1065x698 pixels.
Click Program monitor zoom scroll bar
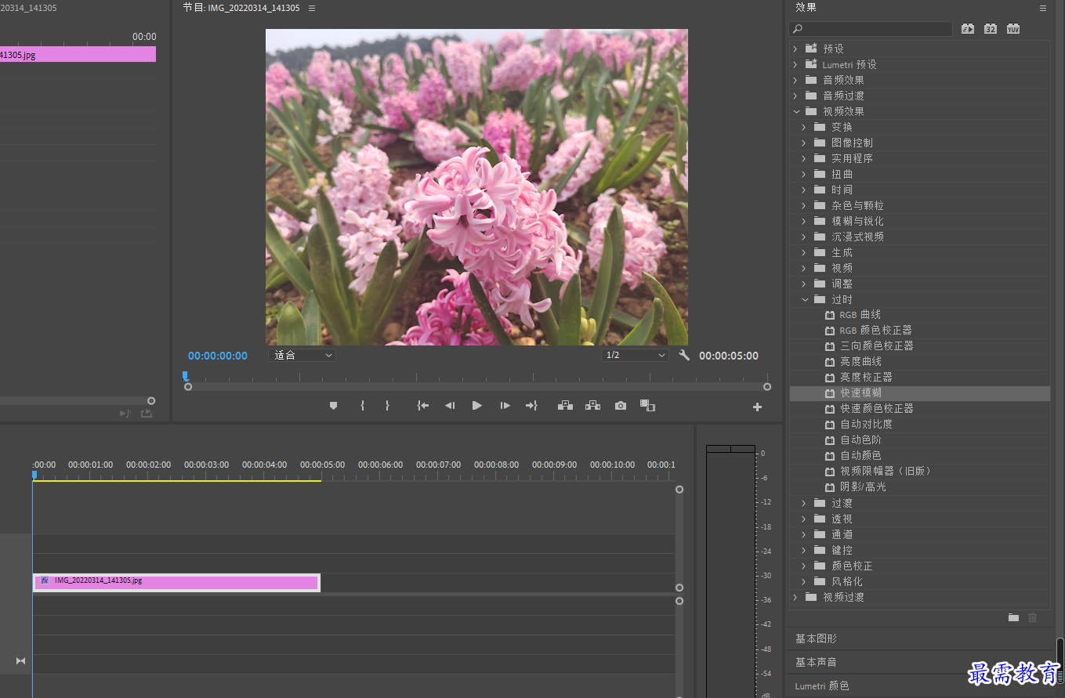pyautogui.click(x=477, y=387)
